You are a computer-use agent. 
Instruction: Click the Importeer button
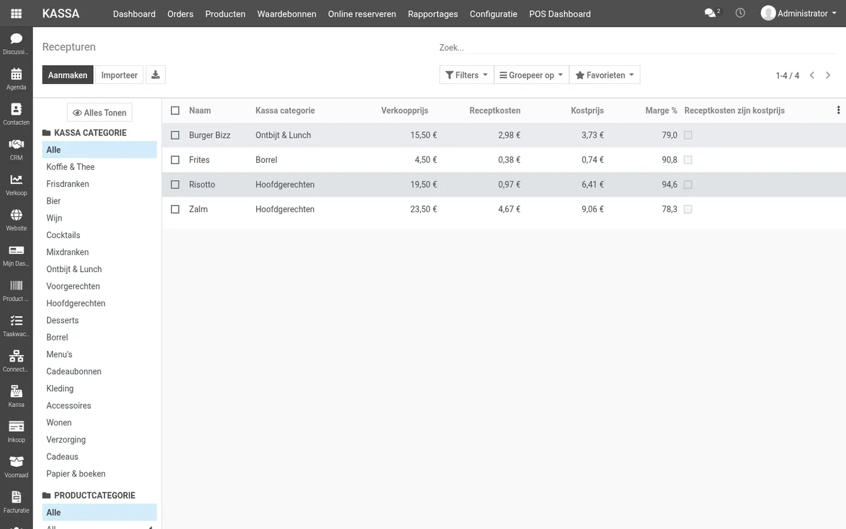119,75
